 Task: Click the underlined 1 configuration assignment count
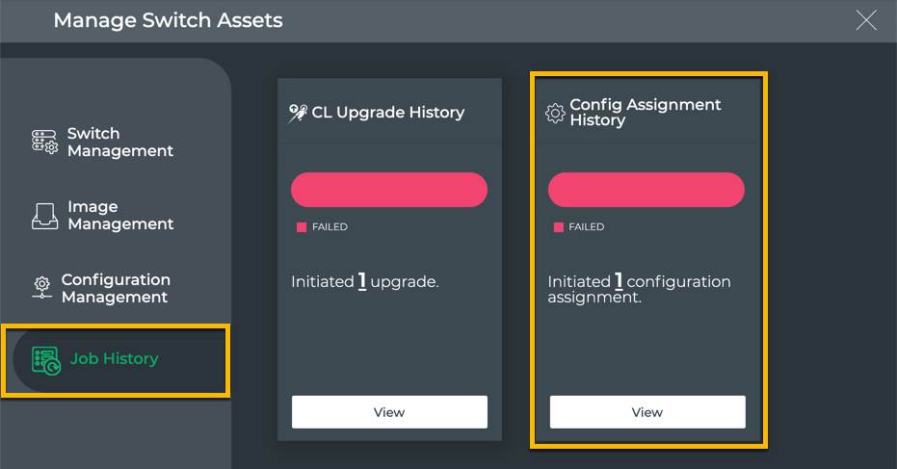(620, 282)
